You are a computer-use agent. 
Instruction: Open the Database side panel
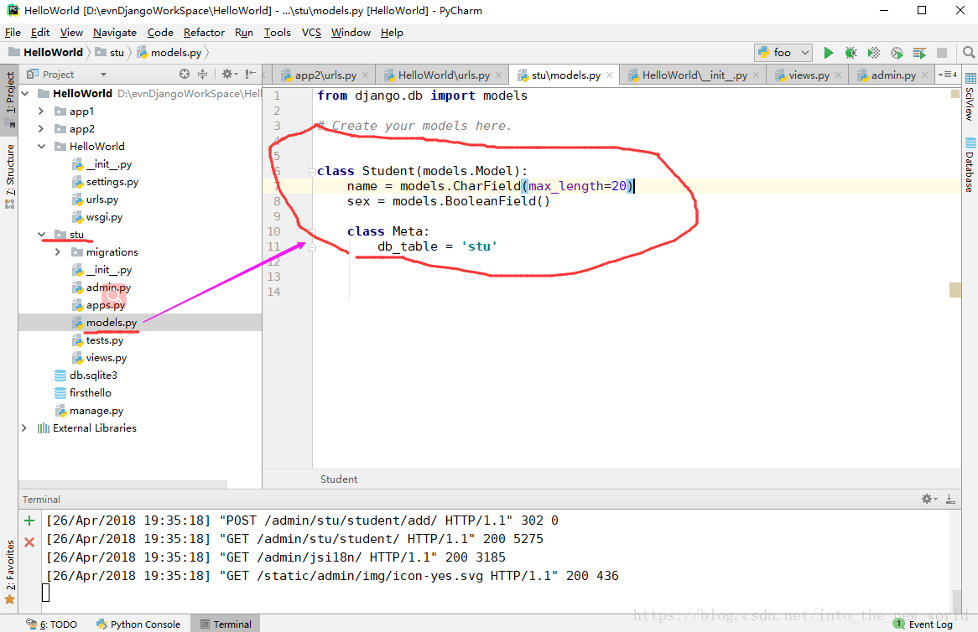click(970, 164)
